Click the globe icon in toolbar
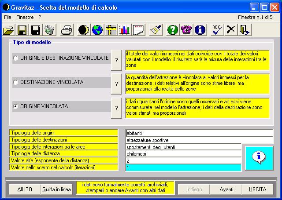Image resolution: width=282 pixels, height=200 pixels. coord(97,29)
